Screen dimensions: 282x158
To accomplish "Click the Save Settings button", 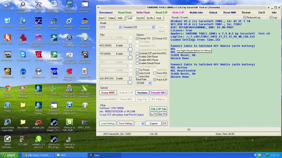I will [x=125, y=123].
